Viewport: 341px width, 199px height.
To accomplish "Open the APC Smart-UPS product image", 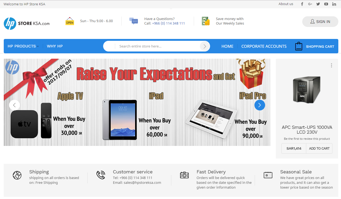I will click(307, 90).
